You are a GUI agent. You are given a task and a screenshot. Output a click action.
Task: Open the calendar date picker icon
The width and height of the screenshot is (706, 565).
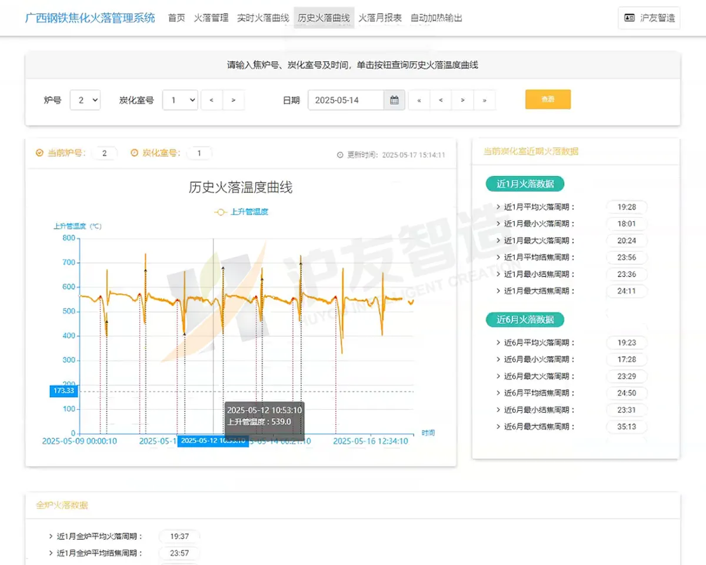tap(393, 99)
